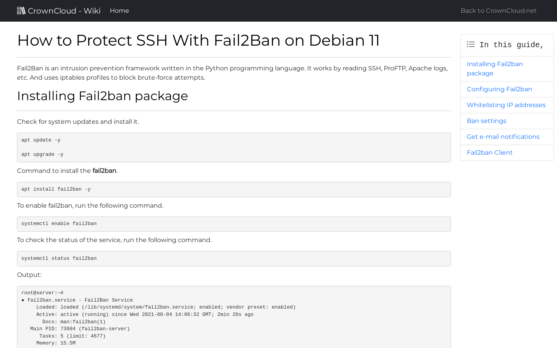
Task: Click the list icon in the guide sidebar
Action: tap(470, 44)
